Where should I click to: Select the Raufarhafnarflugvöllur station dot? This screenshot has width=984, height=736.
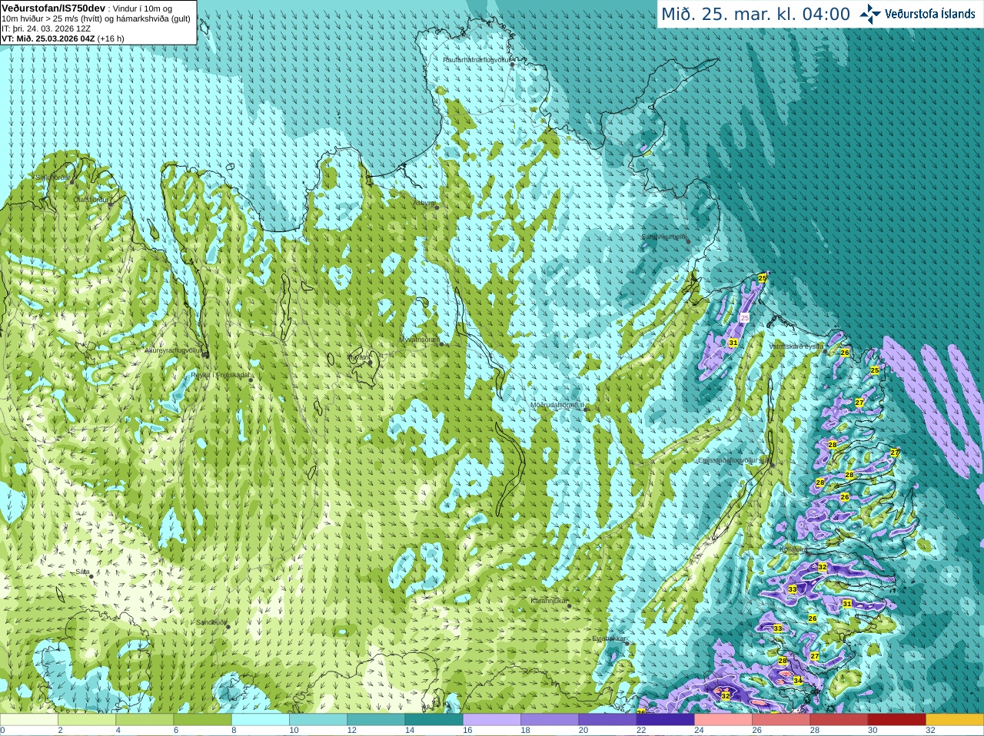click(x=513, y=65)
